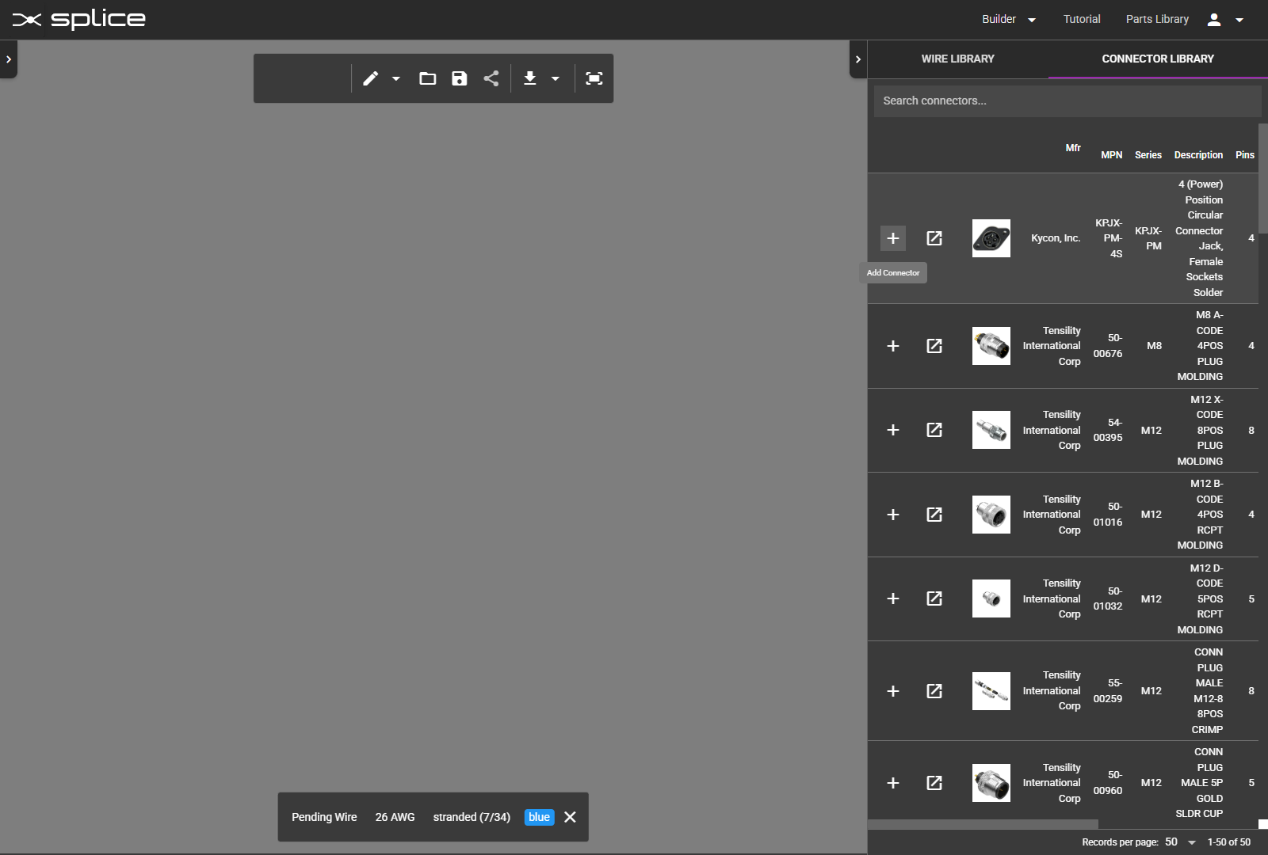Click the fit-to-screen icon
This screenshot has width=1268, height=855.
(x=594, y=78)
